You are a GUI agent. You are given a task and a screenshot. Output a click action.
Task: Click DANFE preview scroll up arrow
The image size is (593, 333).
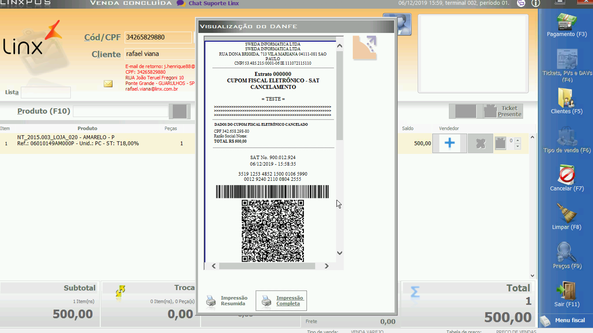tap(340, 46)
